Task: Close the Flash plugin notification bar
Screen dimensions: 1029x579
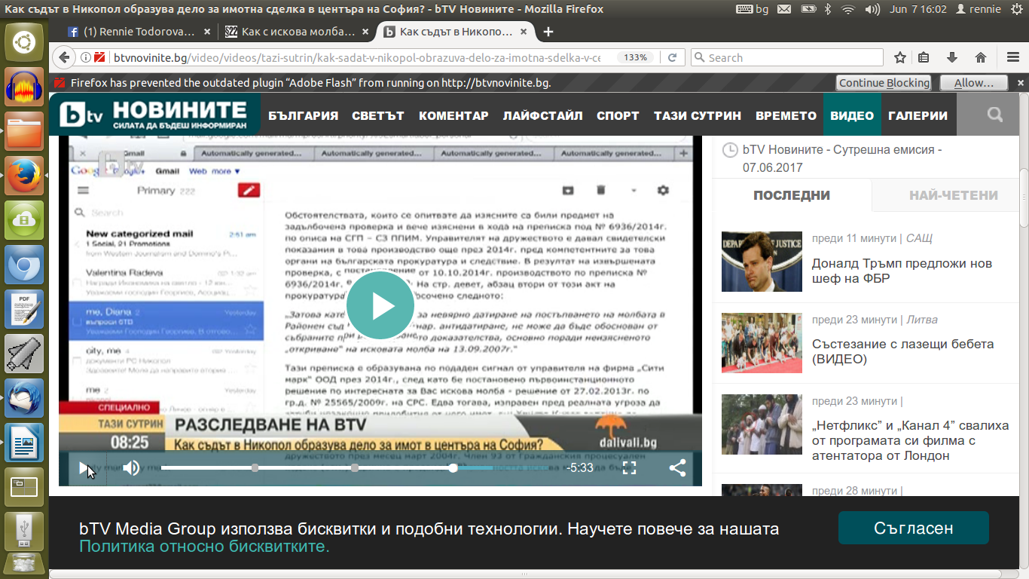Action: [1019, 83]
